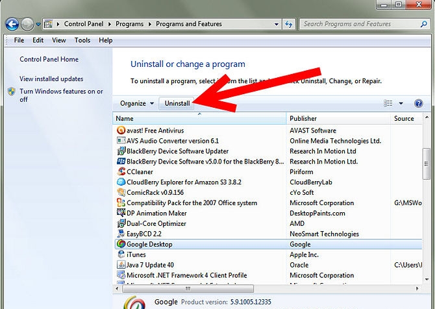Click the horizontal scrollbar right arrow

tap(417, 288)
